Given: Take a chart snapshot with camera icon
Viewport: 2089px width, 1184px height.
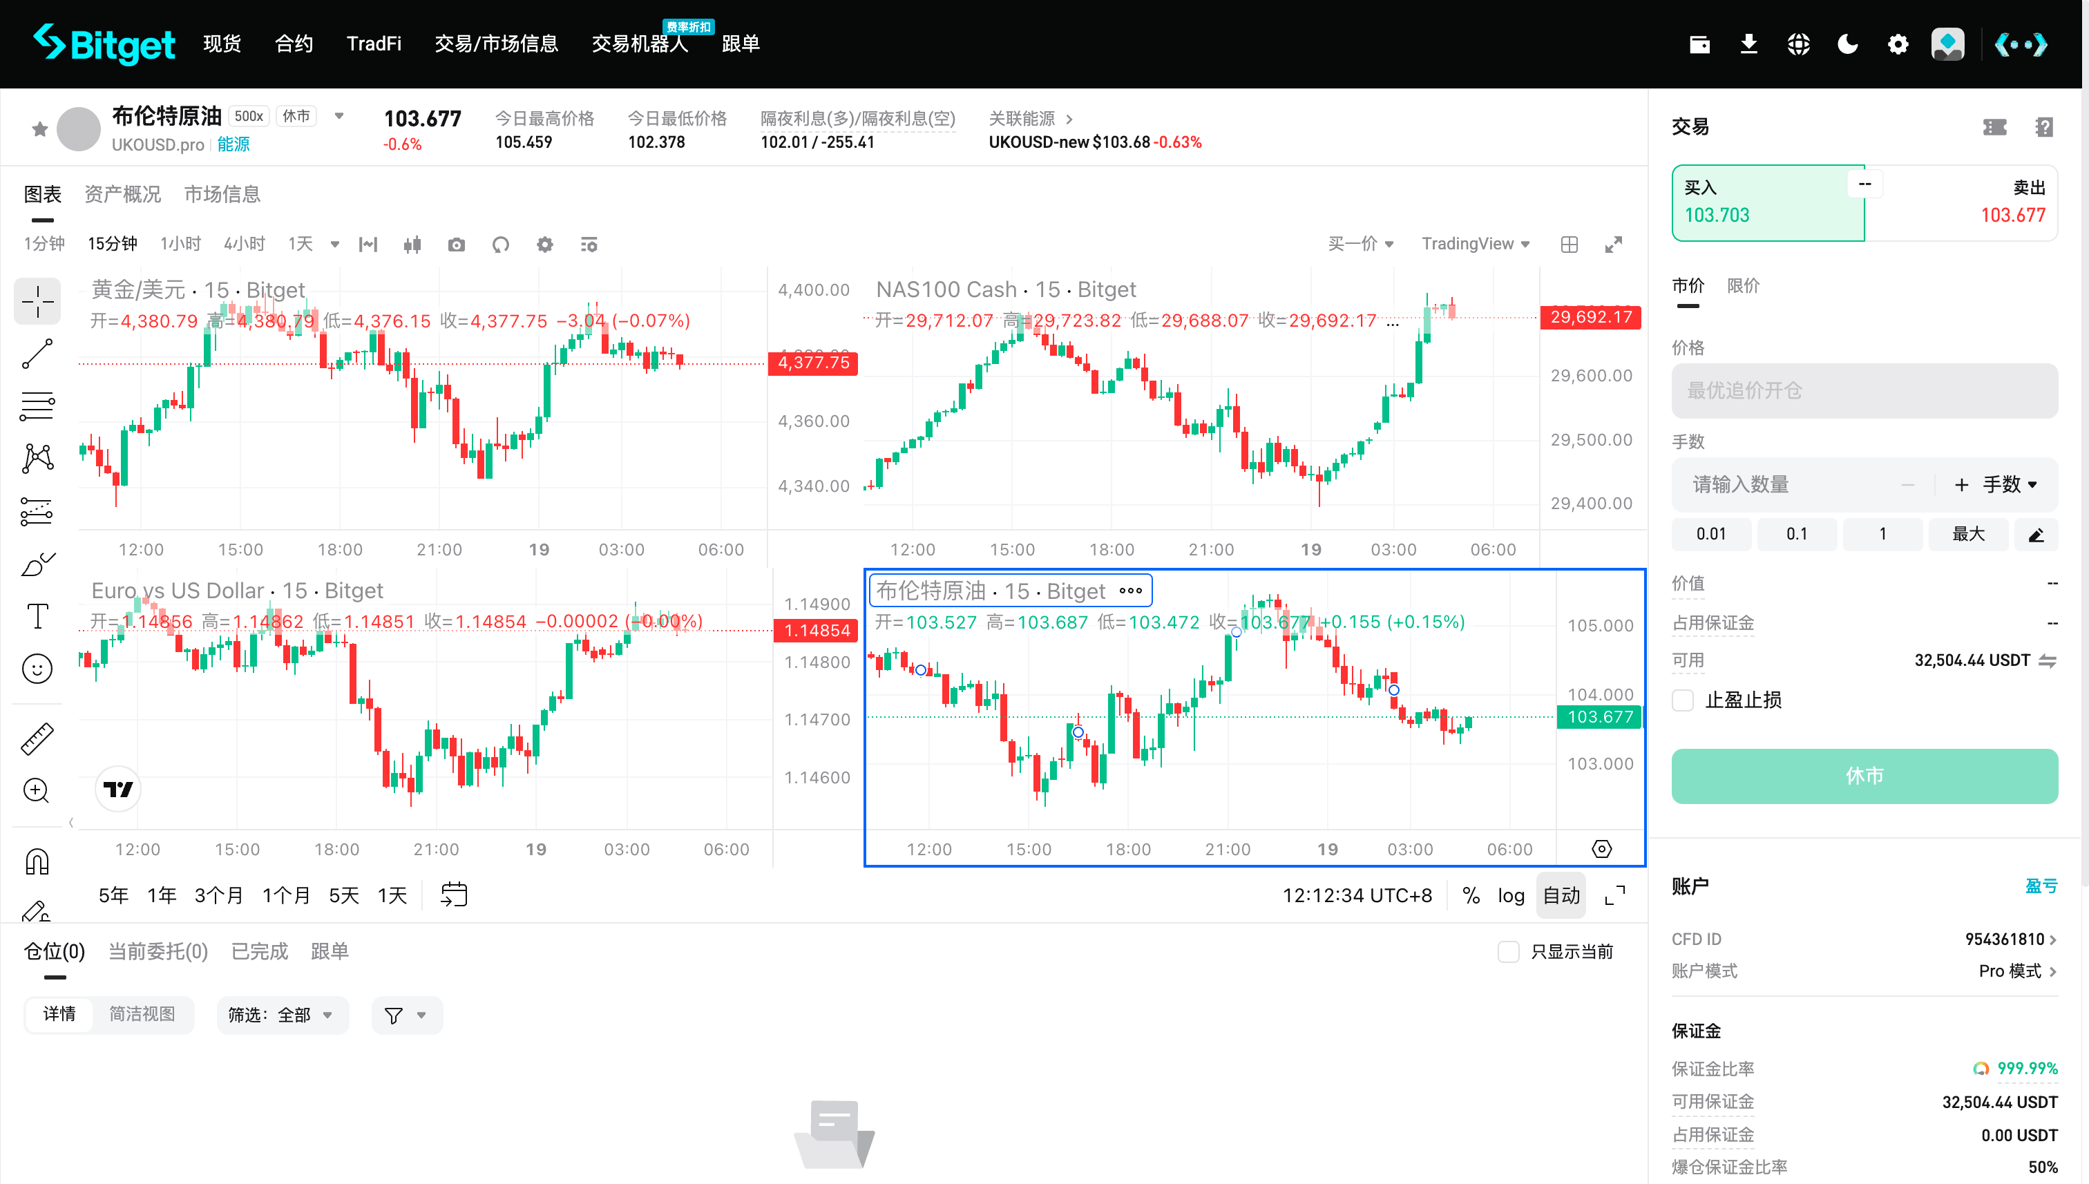Looking at the screenshot, I should click(x=456, y=245).
